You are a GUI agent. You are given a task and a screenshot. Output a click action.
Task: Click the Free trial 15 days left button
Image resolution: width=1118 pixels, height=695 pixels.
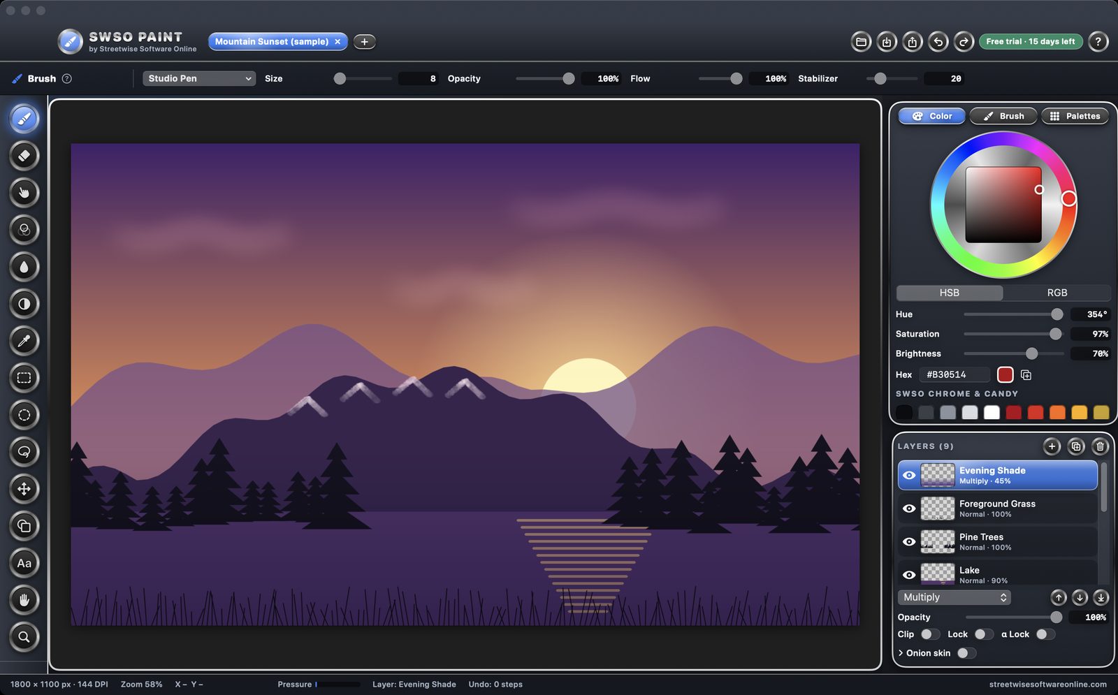(x=1031, y=42)
